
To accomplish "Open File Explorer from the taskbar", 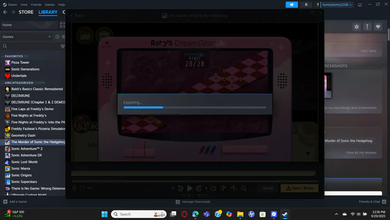I will [x=240, y=214].
